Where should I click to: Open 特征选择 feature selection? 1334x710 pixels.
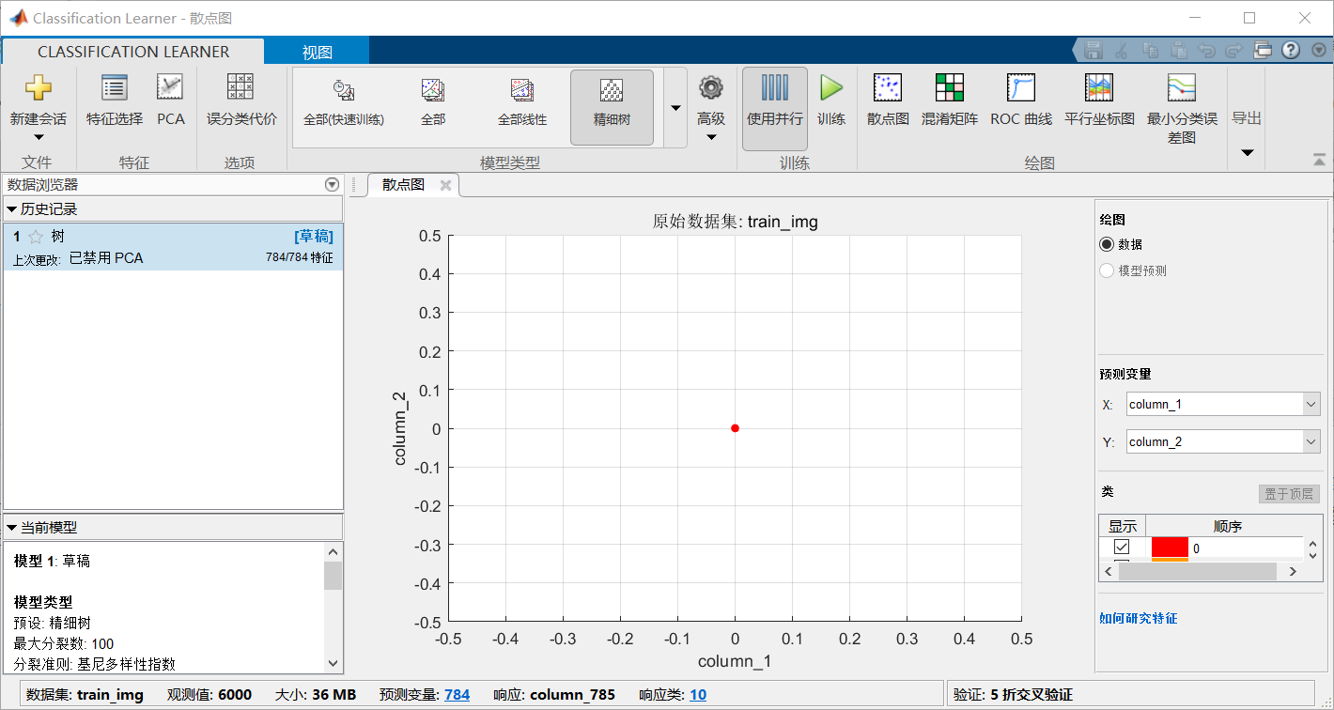click(115, 101)
